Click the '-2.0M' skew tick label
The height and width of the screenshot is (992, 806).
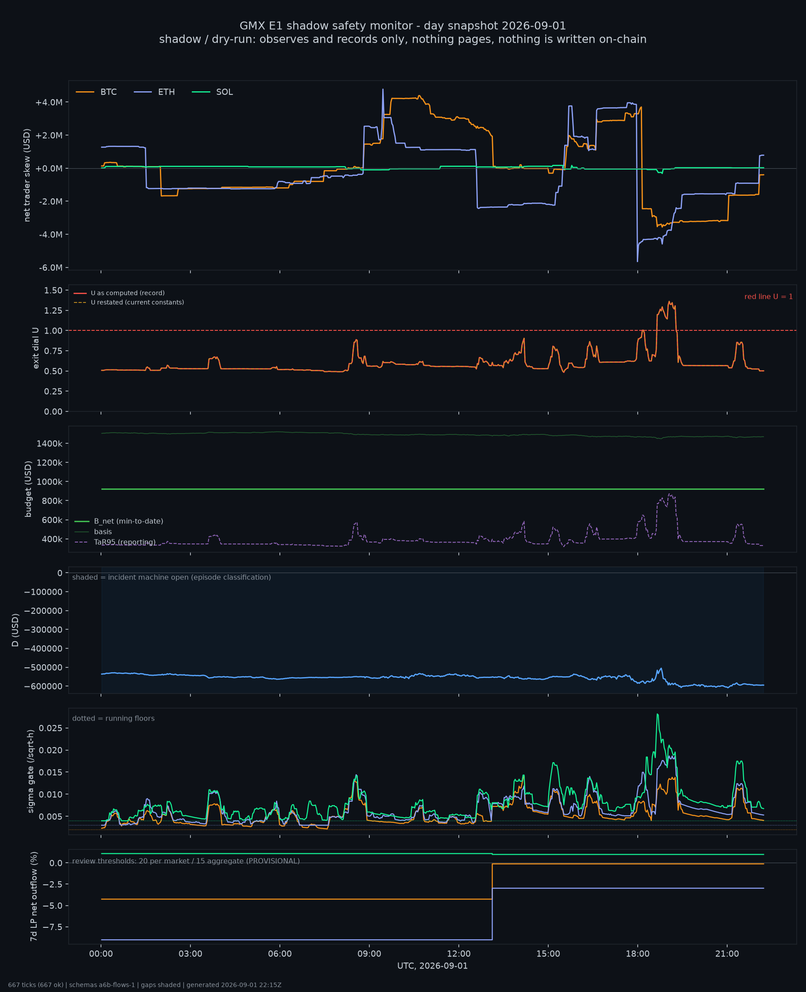[50, 201]
